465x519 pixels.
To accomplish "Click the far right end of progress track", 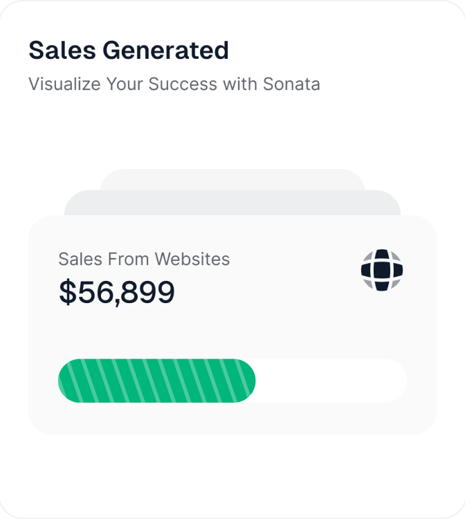I will pos(396,381).
